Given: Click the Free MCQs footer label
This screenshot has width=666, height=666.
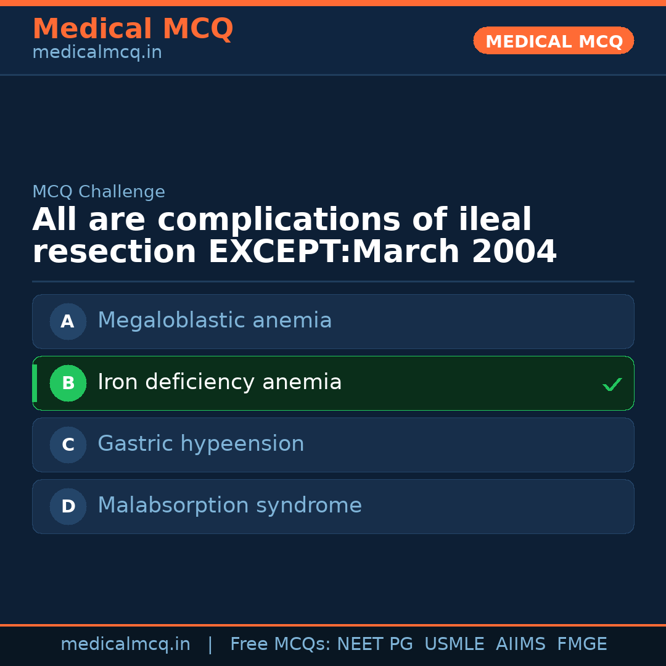Looking at the screenshot, I should [x=280, y=644].
